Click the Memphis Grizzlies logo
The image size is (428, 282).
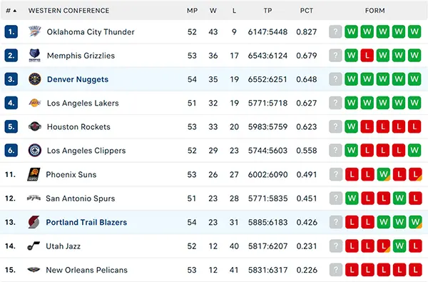(x=35, y=56)
